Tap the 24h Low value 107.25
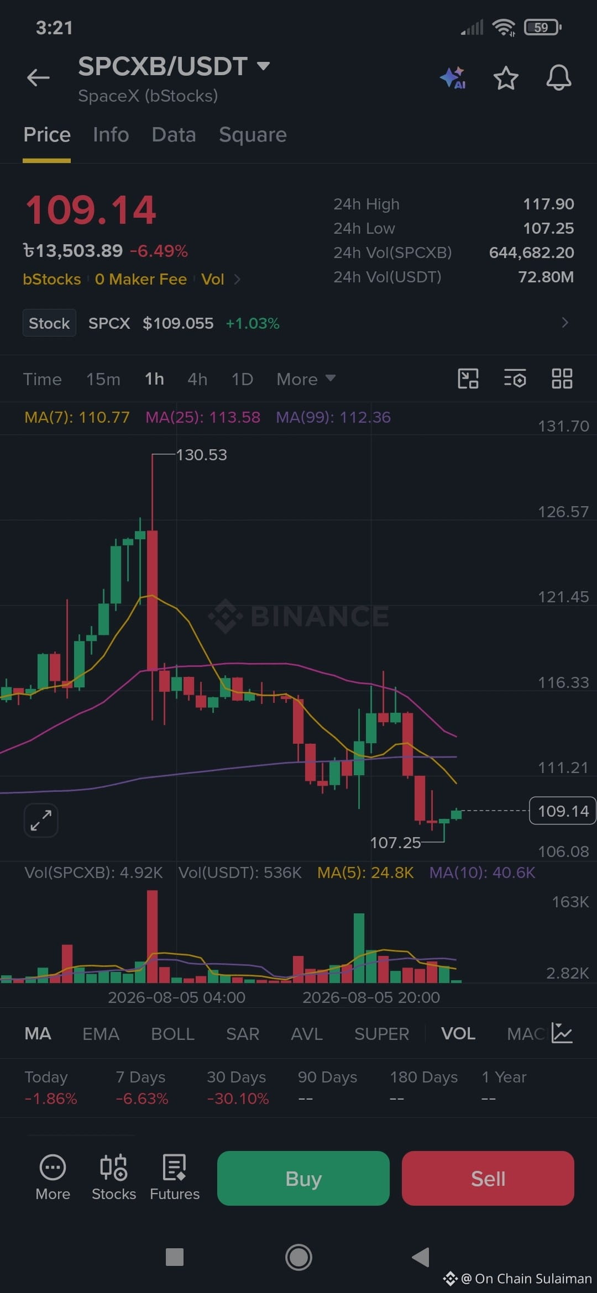Viewport: 597px width, 1293px height. (x=549, y=228)
